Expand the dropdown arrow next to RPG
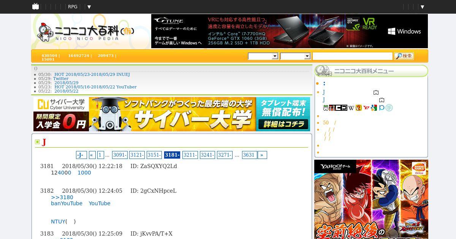Image resolution: width=456 pixels, height=239 pixels. click(89, 7)
